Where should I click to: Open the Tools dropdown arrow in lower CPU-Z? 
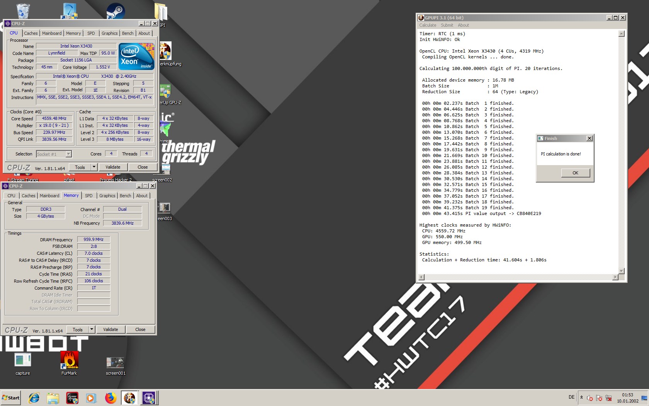tap(92, 329)
